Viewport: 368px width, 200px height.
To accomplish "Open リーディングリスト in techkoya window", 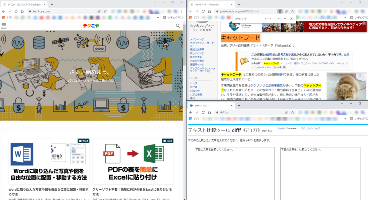I will pyautogui.click(x=173, y=18).
